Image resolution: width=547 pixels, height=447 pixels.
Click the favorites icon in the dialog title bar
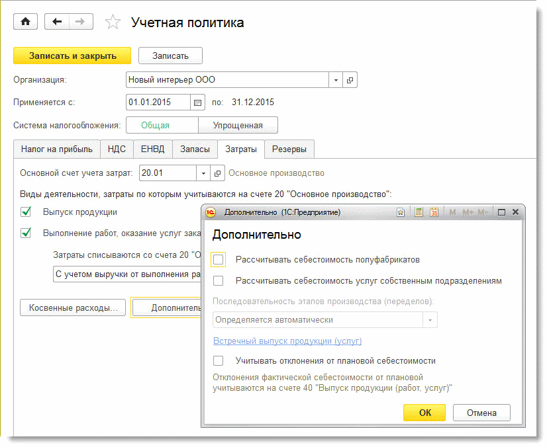point(400,212)
